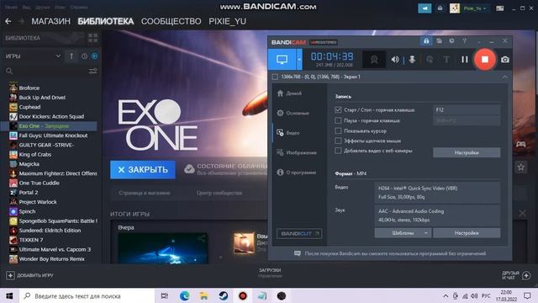Open Steam from the Windows taskbar

pos(224,295)
